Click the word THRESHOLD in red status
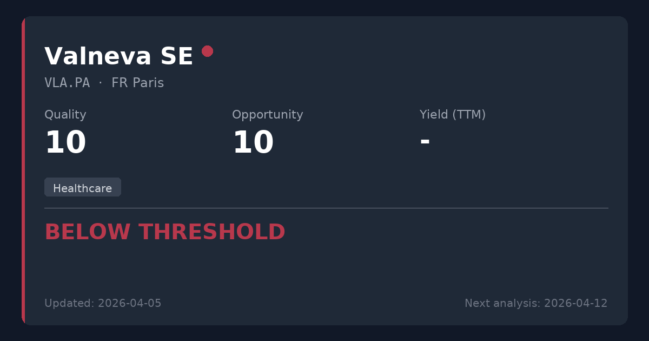 (x=211, y=232)
